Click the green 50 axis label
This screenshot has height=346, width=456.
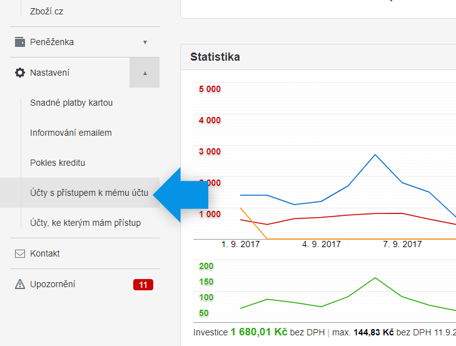204,313
